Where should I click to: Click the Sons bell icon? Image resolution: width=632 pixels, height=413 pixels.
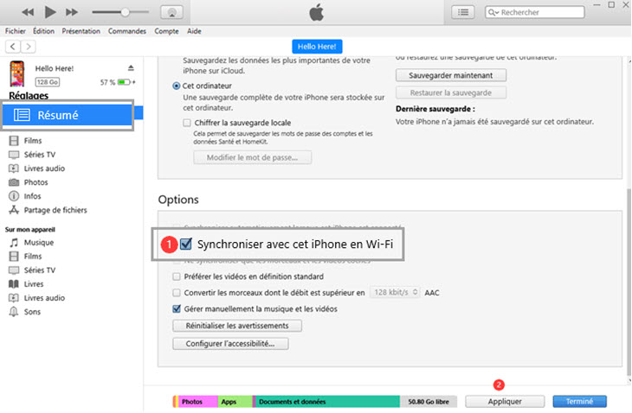tap(14, 312)
